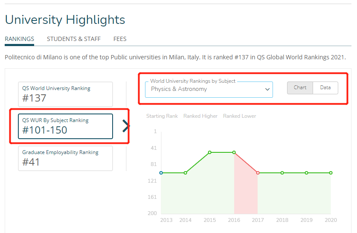Image resolution: width=357 pixels, height=233 pixels.
Task: Open the FEES tab
Action: point(120,39)
